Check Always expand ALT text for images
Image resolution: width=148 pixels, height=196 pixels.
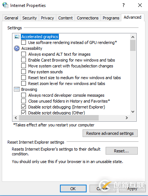[x=23, y=54]
